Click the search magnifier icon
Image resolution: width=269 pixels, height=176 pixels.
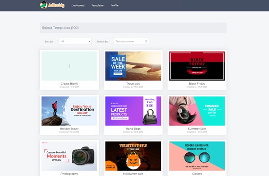point(146,42)
